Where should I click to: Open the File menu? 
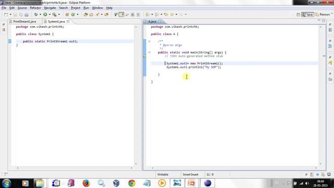(4, 8)
